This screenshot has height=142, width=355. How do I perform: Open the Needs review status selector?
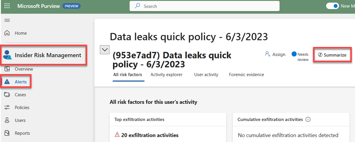[x=300, y=57]
